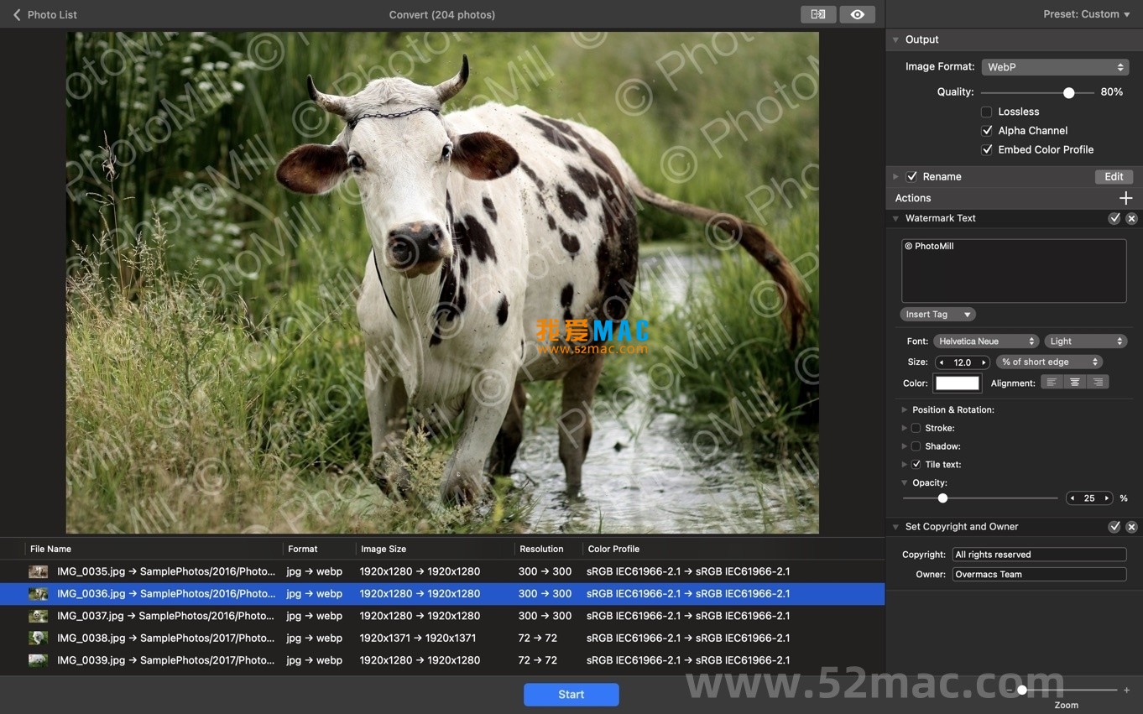Screen dimensions: 1143x714
Task: Select left alignment for watermark text
Action: tap(1052, 382)
